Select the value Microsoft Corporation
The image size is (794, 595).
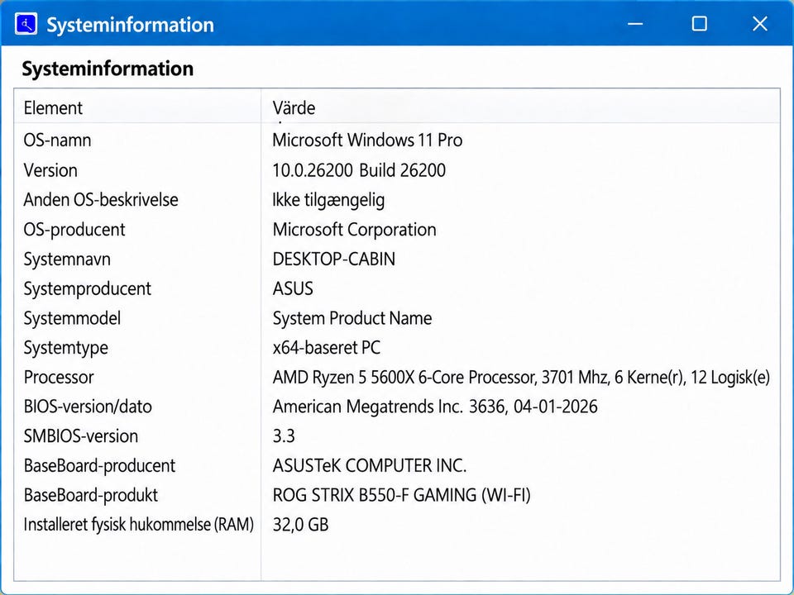355,230
